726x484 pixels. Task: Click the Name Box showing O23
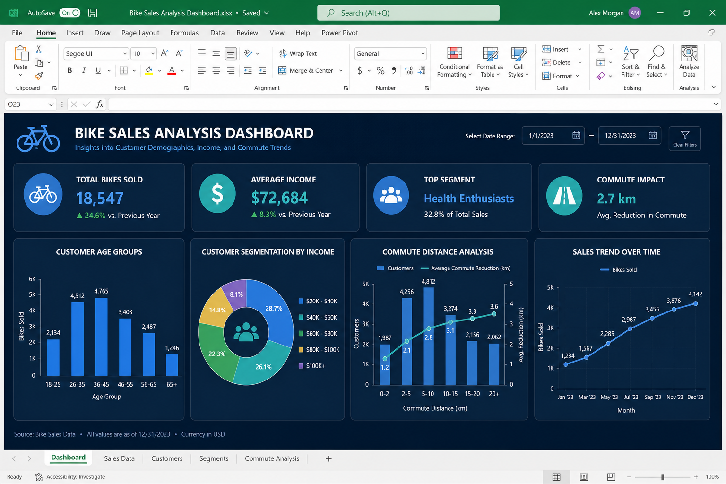point(30,104)
